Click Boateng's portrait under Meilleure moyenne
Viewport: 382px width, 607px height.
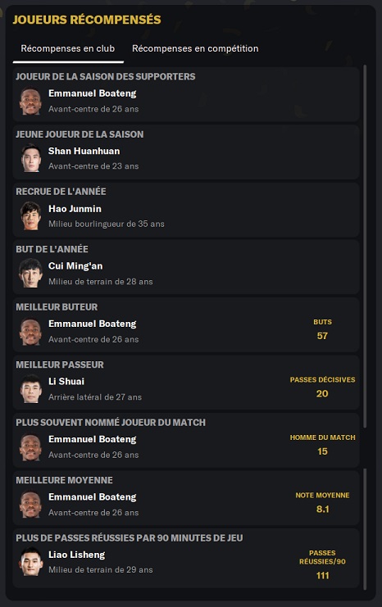(30, 505)
